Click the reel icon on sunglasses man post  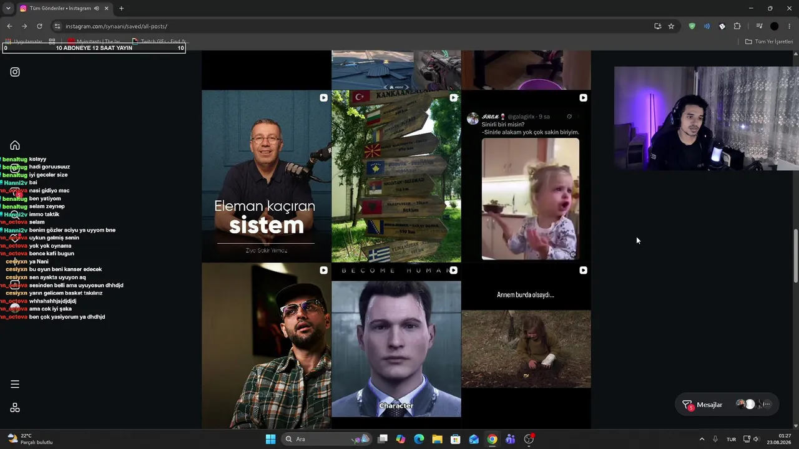pyautogui.click(x=323, y=271)
